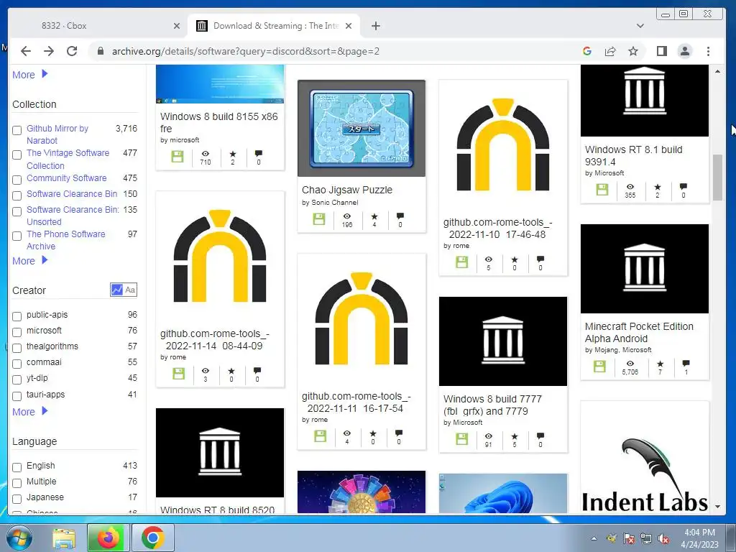
Task: Open Windows Start menu
Action: pyautogui.click(x=19, y=538)
